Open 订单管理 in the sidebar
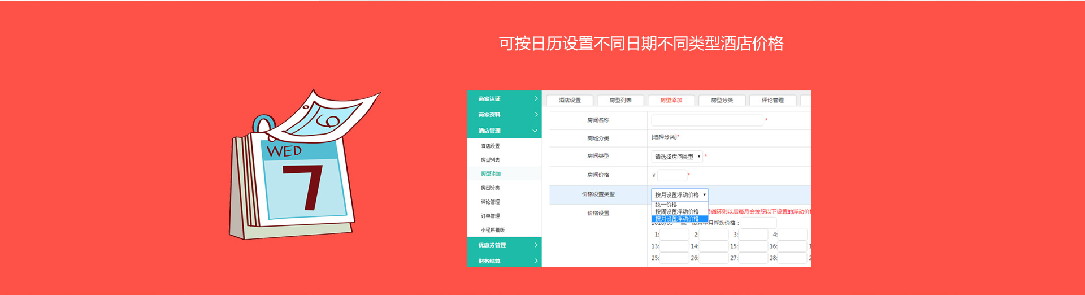 point(491,216)
